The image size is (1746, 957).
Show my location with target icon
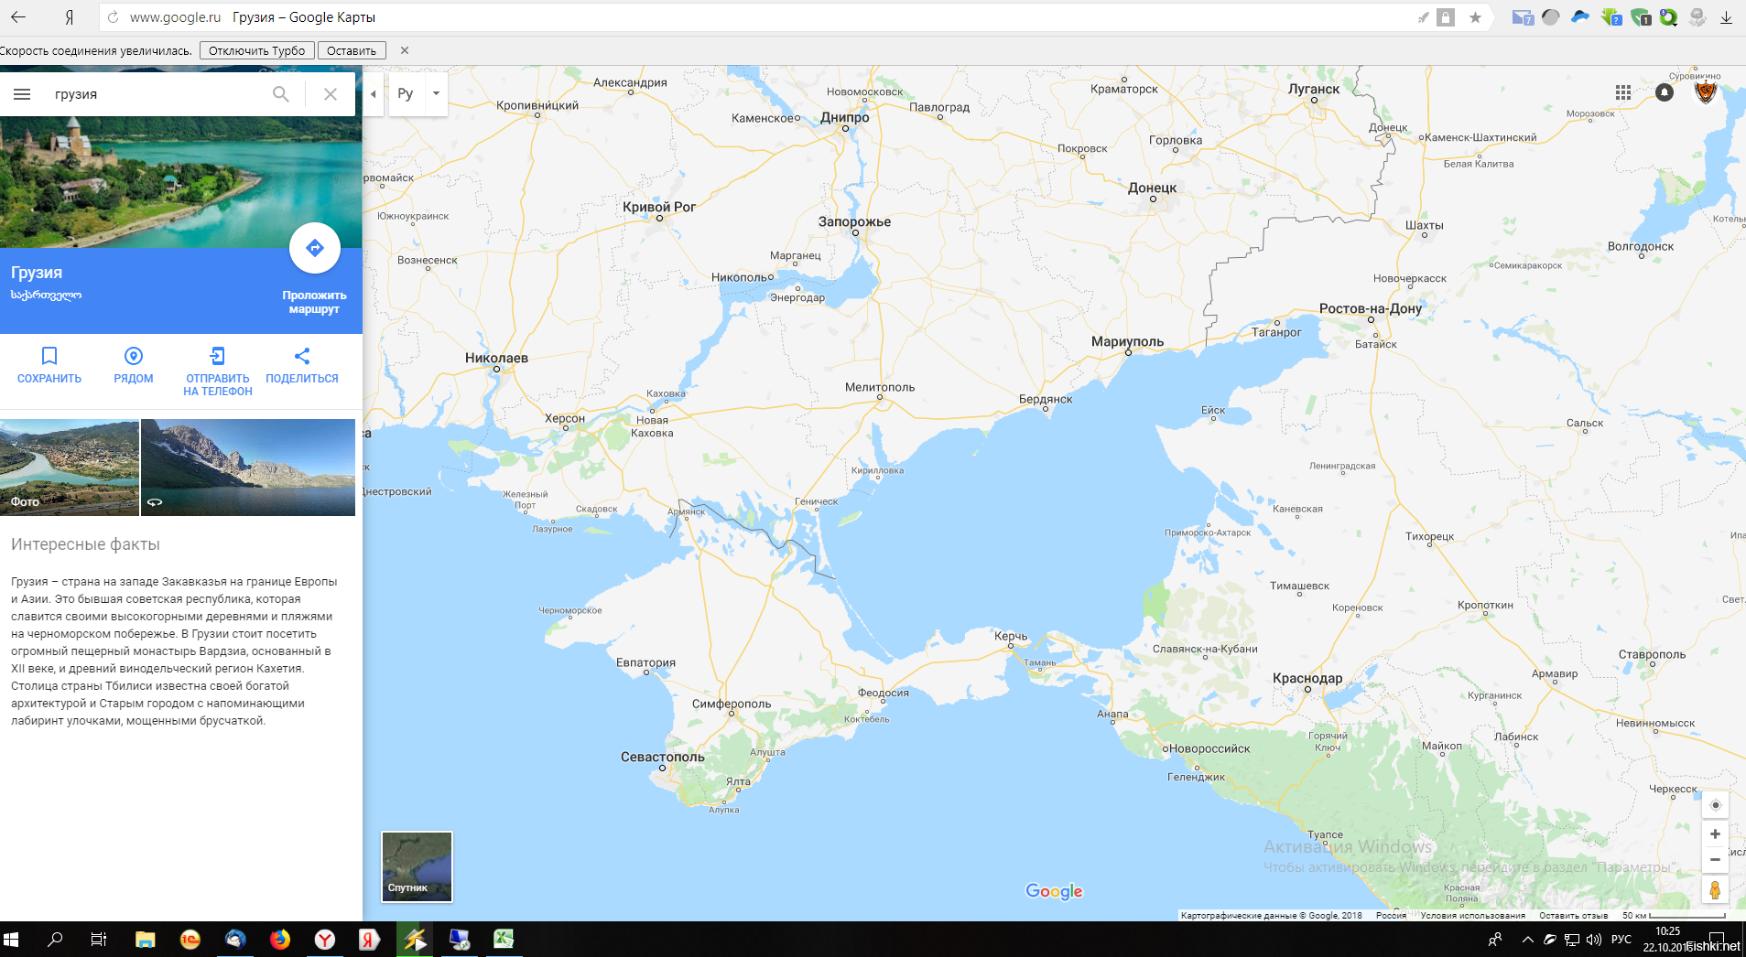(1715, 805)
